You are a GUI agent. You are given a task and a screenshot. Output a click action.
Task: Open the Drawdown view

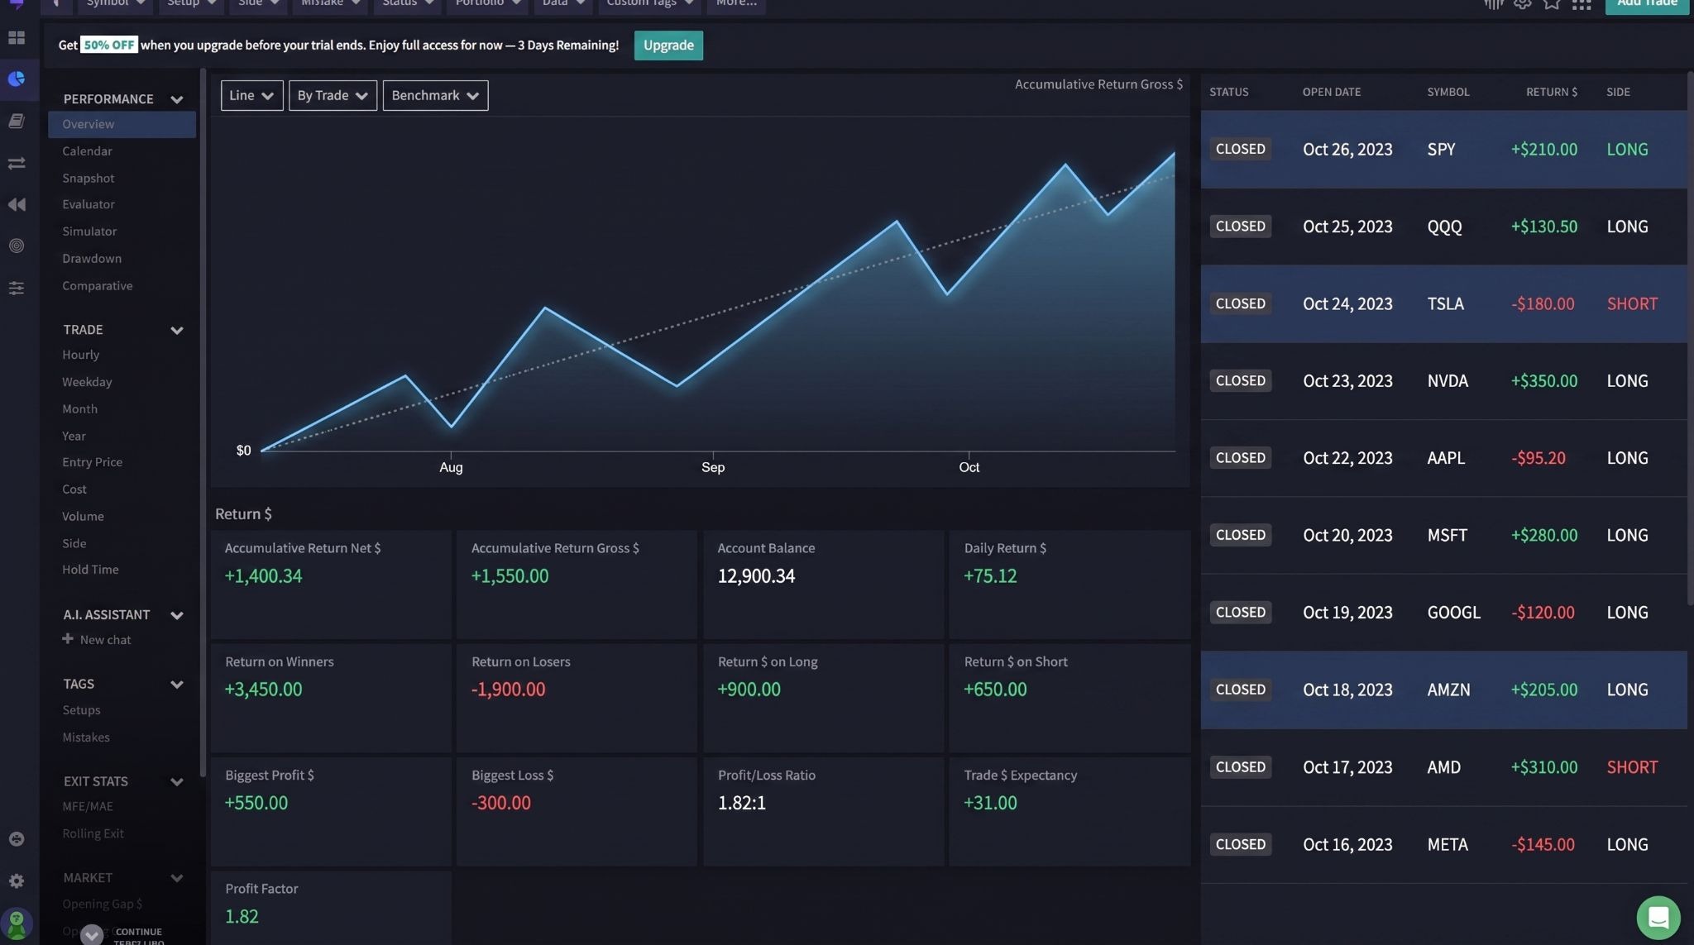tap(92, 259)
